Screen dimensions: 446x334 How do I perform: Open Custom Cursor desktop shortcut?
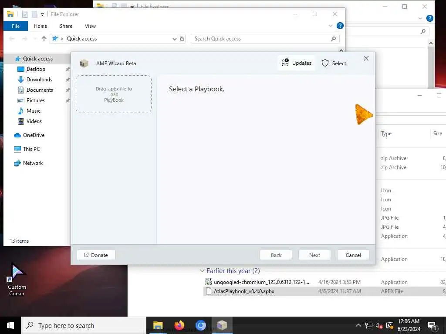pos(17,280)
